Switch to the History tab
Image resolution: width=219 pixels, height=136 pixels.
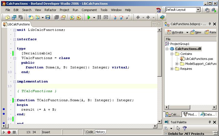pos(100,132)
